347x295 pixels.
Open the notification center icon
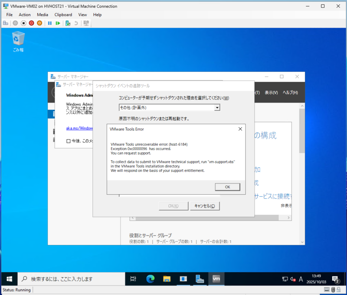click(336, 279)
